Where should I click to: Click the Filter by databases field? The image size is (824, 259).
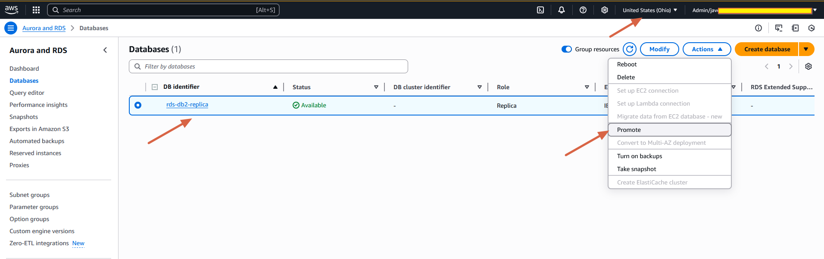[x=268, y=66]
